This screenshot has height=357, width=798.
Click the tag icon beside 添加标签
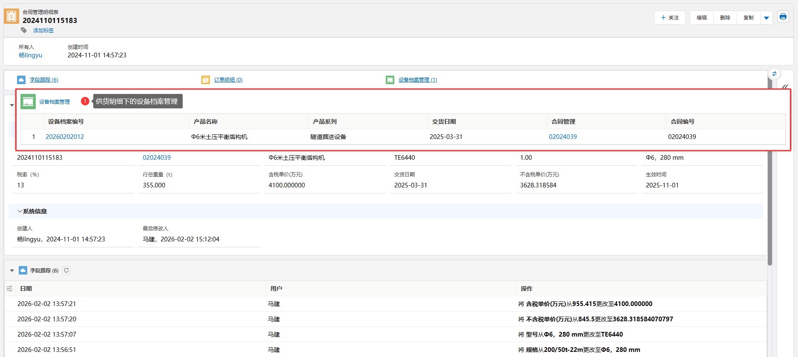tap(24, 30)
